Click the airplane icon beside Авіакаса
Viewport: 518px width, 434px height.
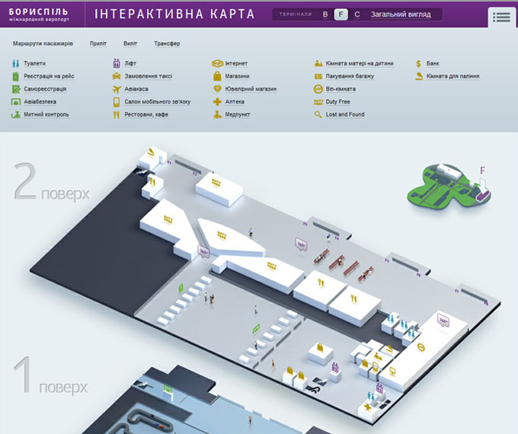pyautogui.click(x=117, y=89)
